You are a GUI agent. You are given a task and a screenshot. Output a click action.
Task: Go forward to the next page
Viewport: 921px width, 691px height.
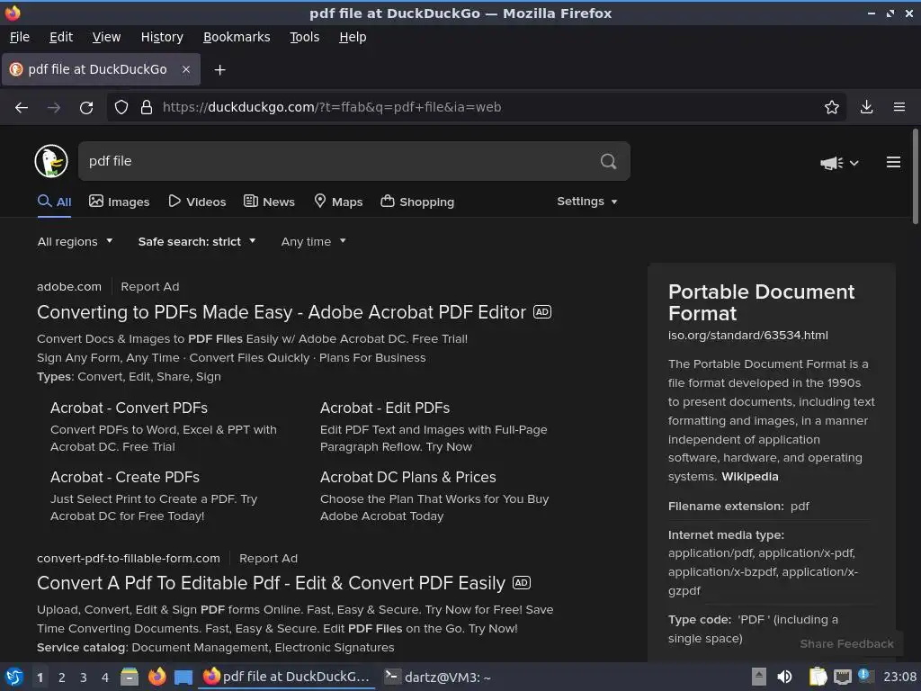(54, 107)
